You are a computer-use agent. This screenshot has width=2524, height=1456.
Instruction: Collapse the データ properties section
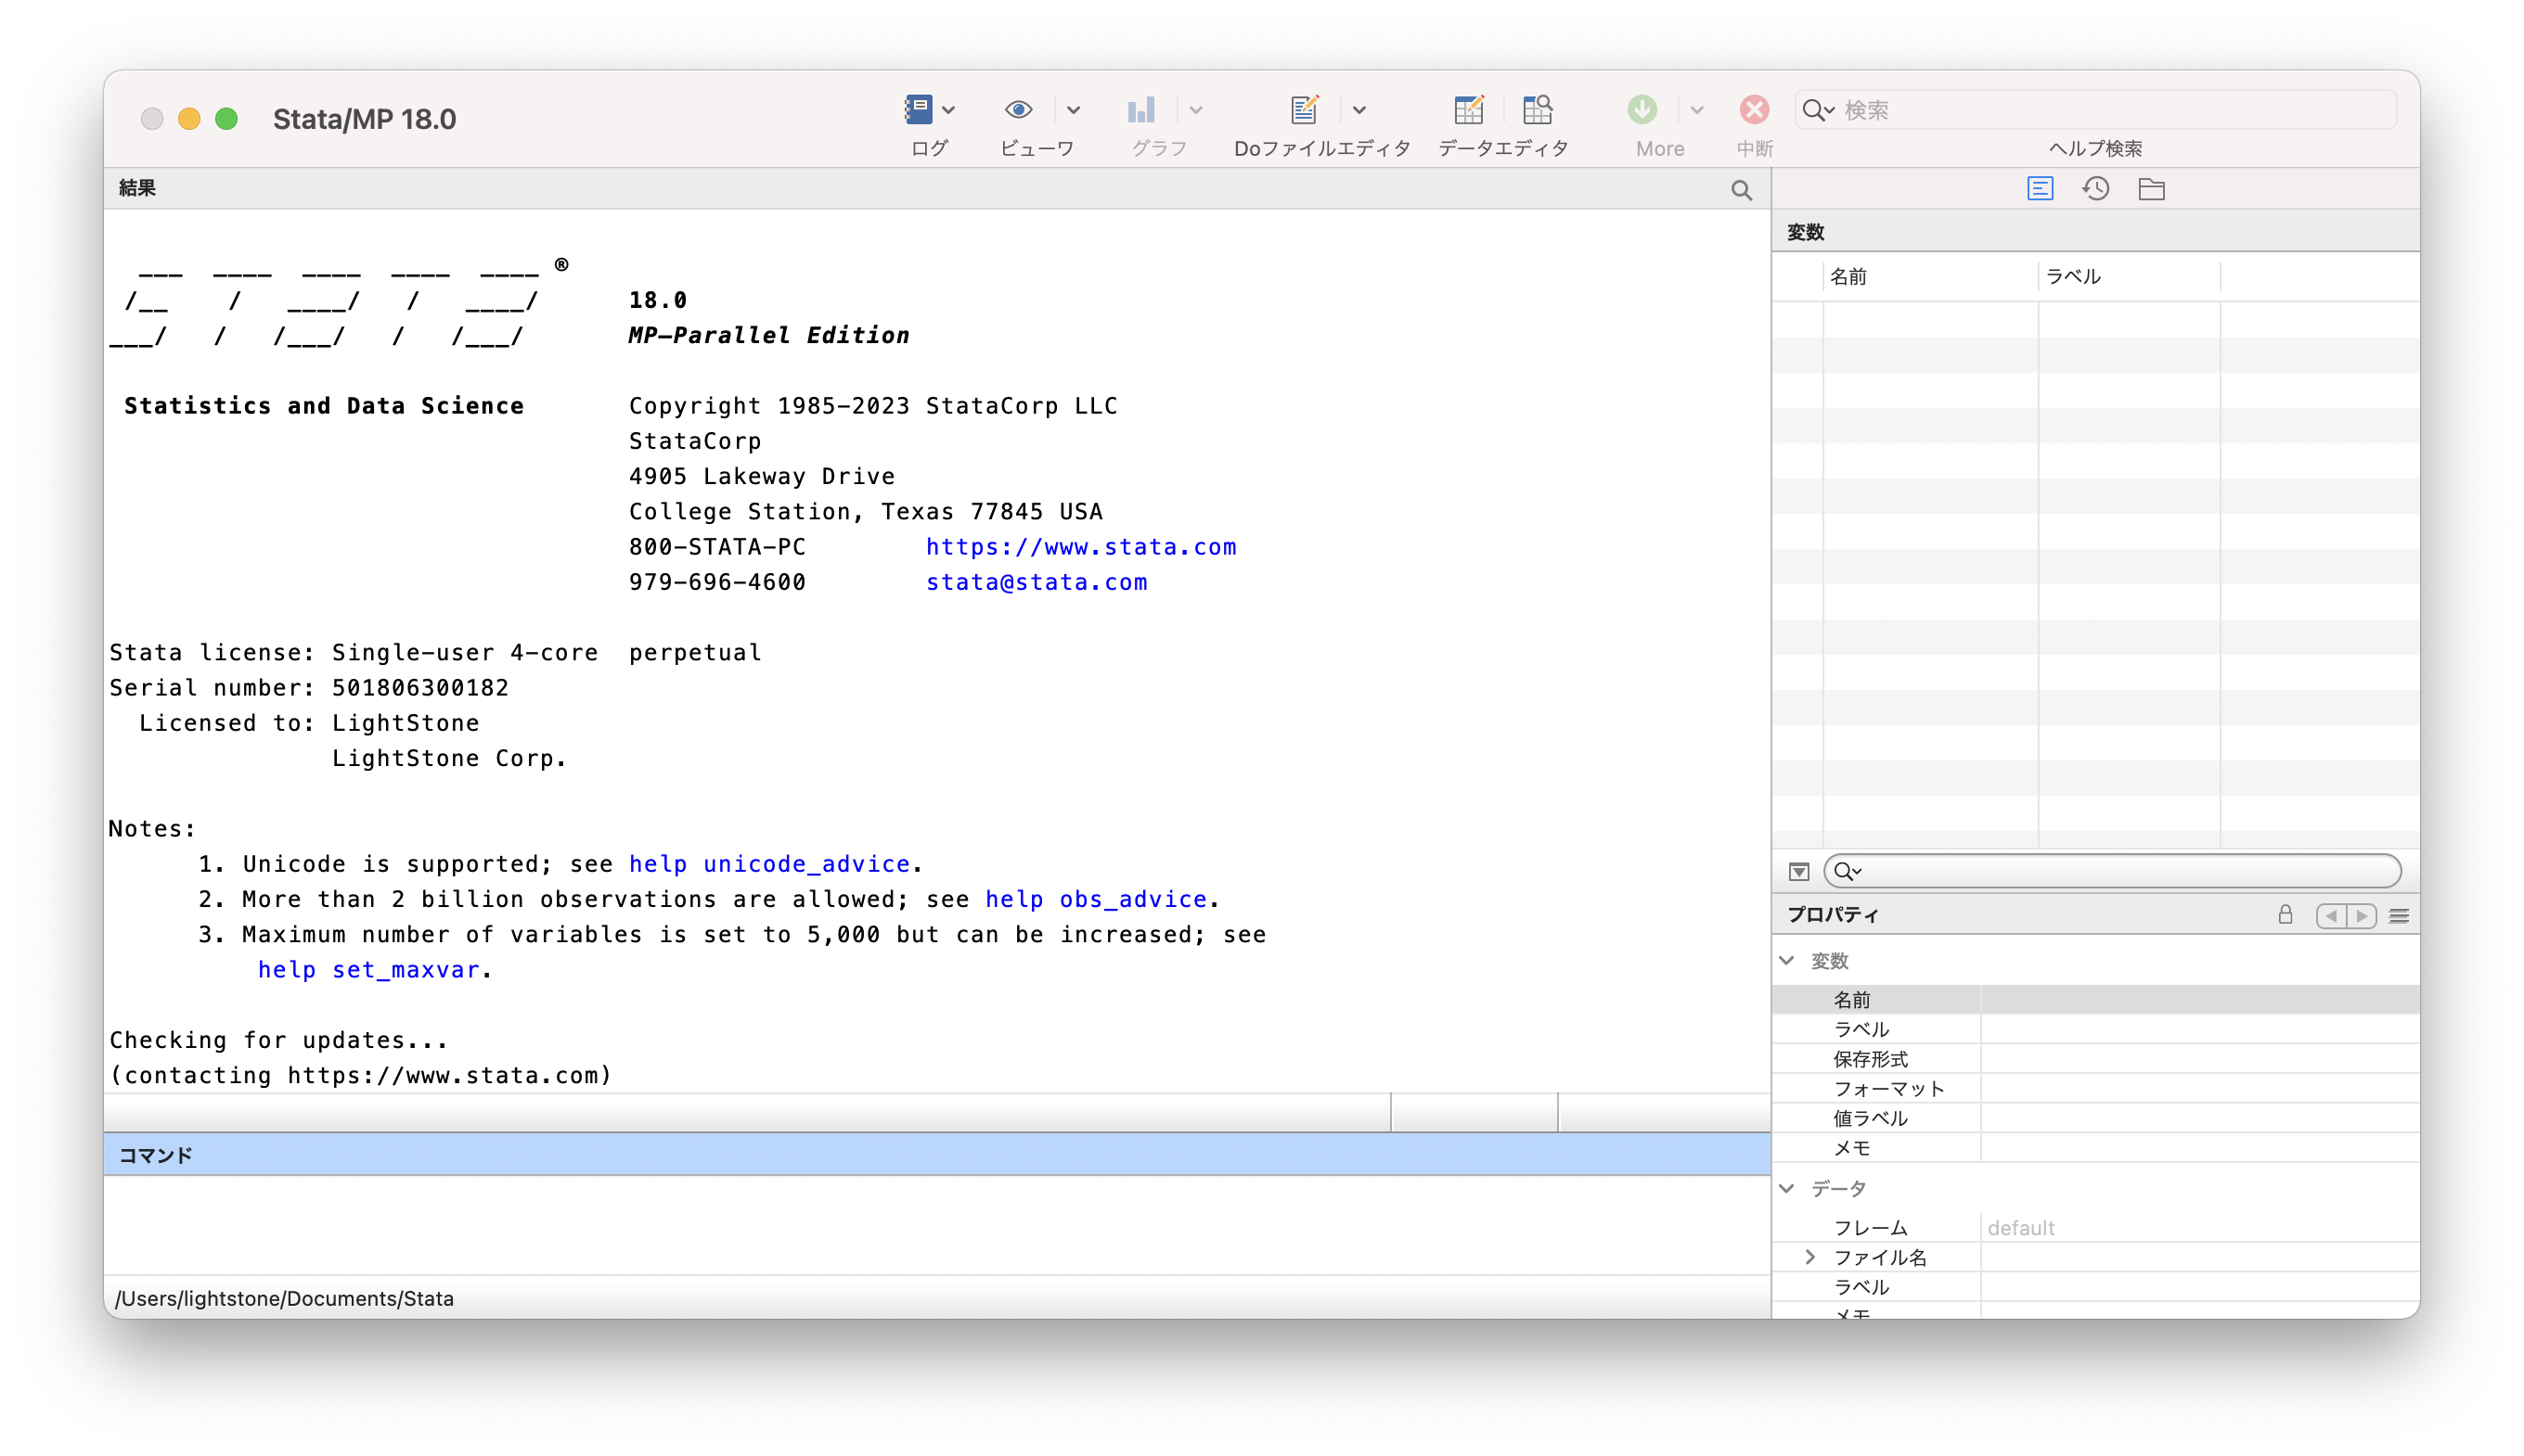[1786, 1188]
